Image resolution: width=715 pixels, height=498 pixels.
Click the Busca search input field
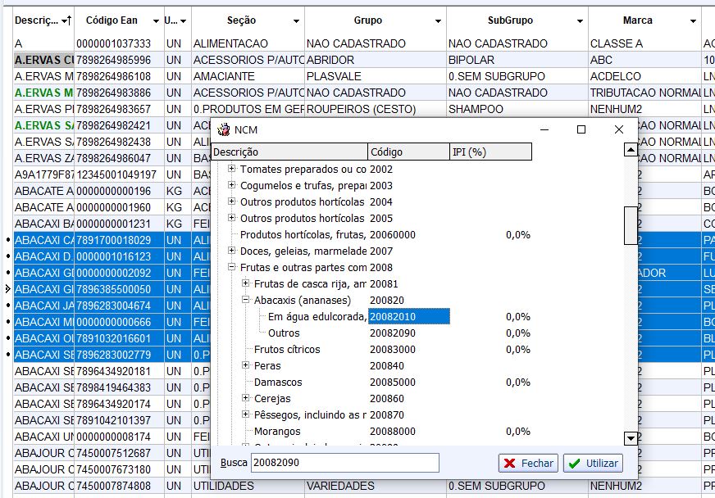click(344, 464)
